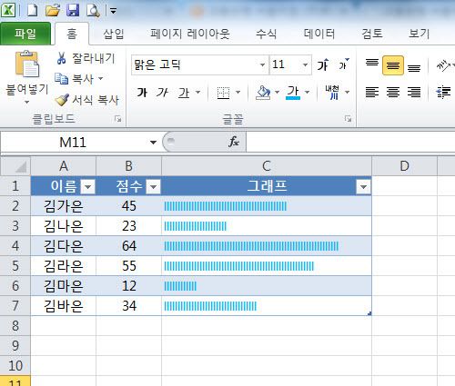
Task: Toggle left text alignment
Action: click(x=372, y=92)
